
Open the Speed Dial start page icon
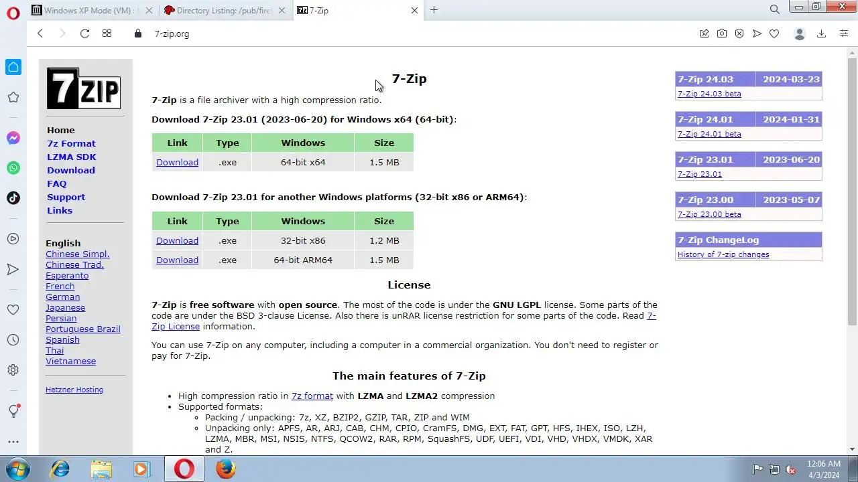click(x=107, y=33)
